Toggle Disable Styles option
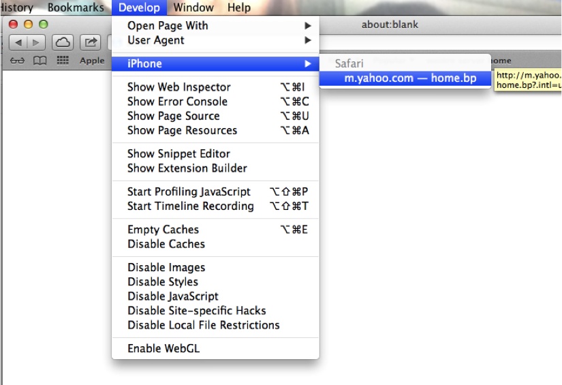Screen dimensions: 562x385 [x=215, y=281]
